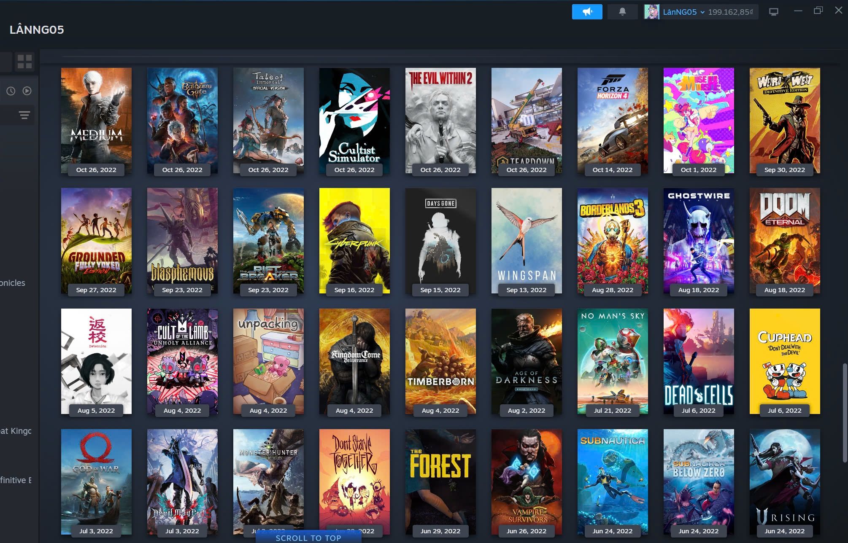Click the 199.162,85₫ wallet balance
The height and width of the screenshot is (543, 848).
click(x=731, y=12)
